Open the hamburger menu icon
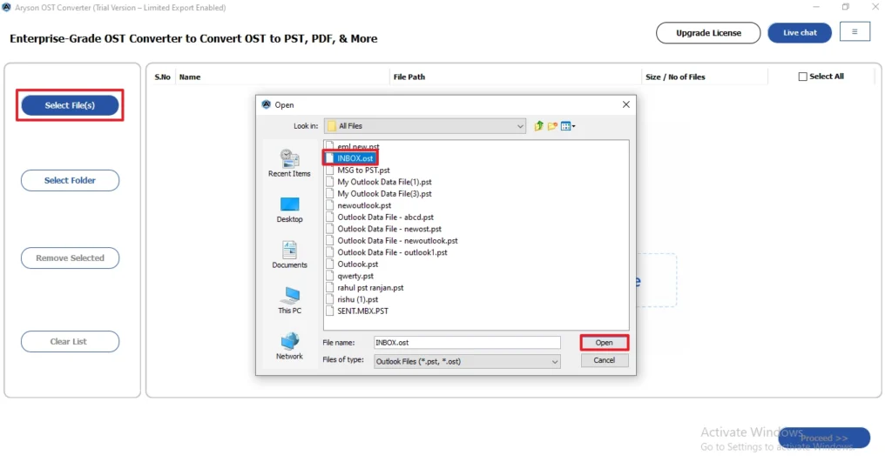This screenshot has width=892, height=475. point(855,32)
